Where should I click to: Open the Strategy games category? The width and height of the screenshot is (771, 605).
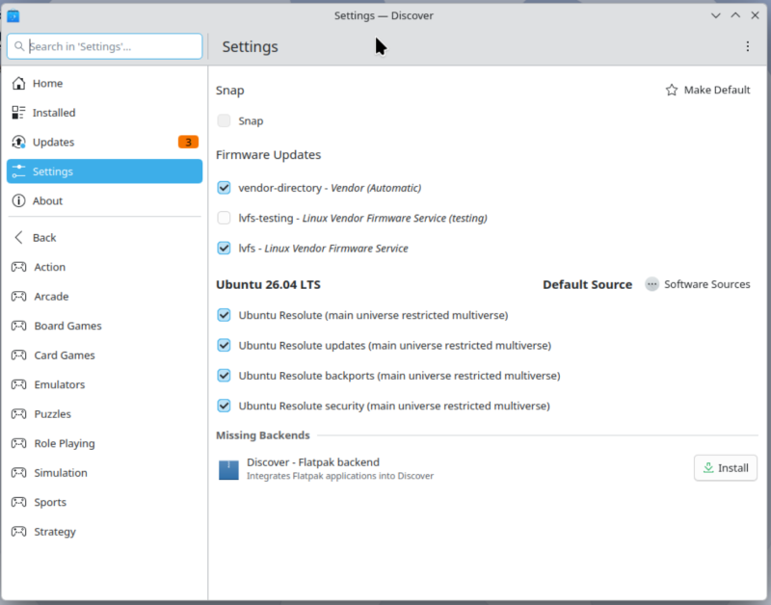pos(54,532)
